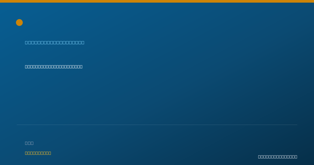Click the thin horizontal divider line
The height and width of the screenshot is (165, 314).
click(x=157, y=125)
